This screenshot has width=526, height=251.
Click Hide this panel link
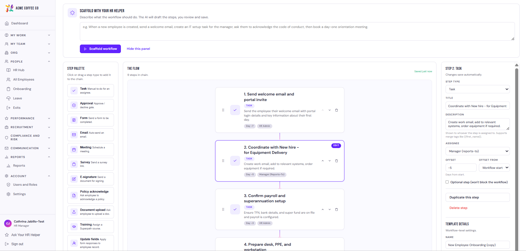[138, 49]
